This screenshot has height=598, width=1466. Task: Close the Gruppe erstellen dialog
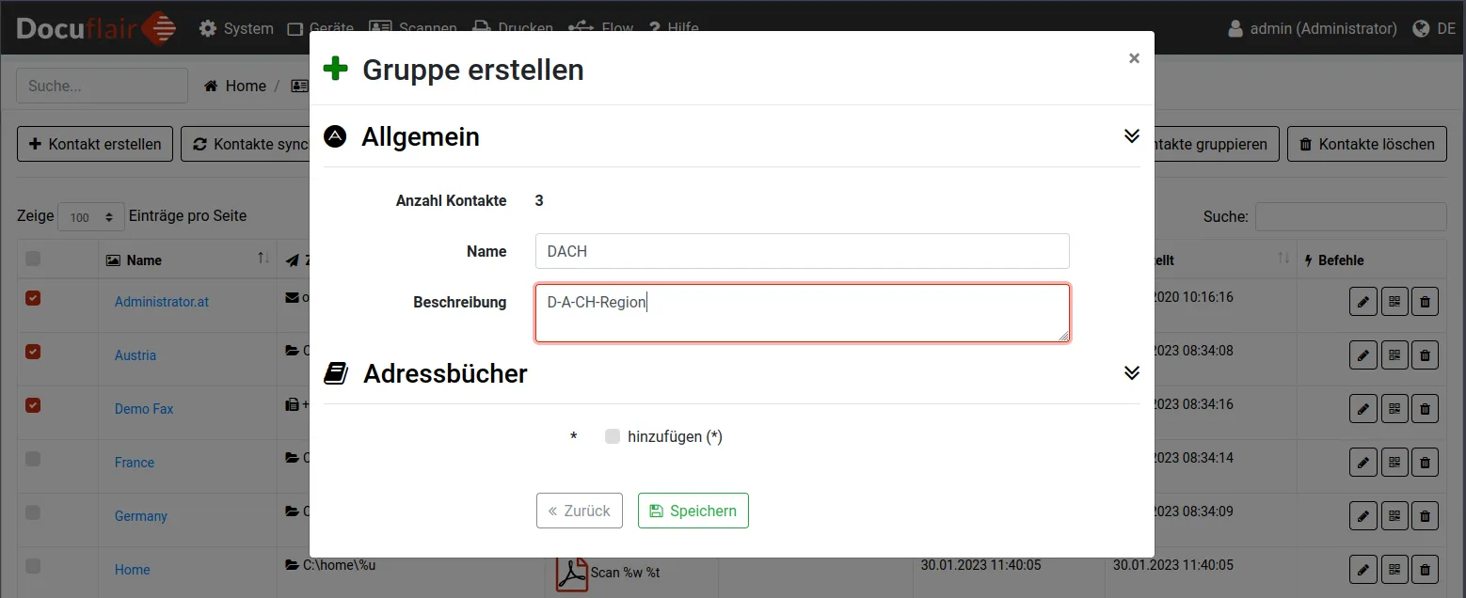(x=1134, y=58)
